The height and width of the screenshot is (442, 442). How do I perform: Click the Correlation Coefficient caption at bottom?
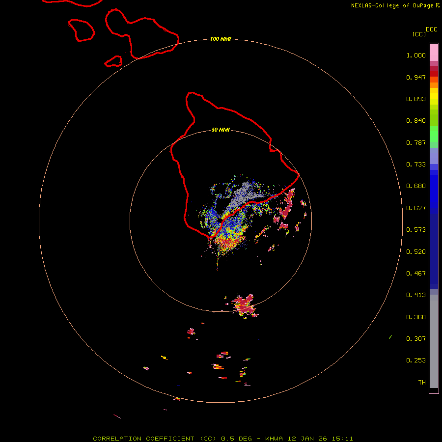click(222, 439)
